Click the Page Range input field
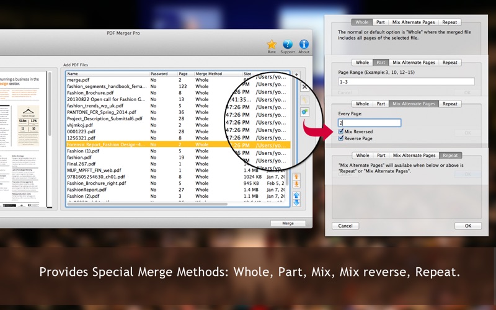The image size is (496, 310). pyautogui.click(x=406, y=82)
